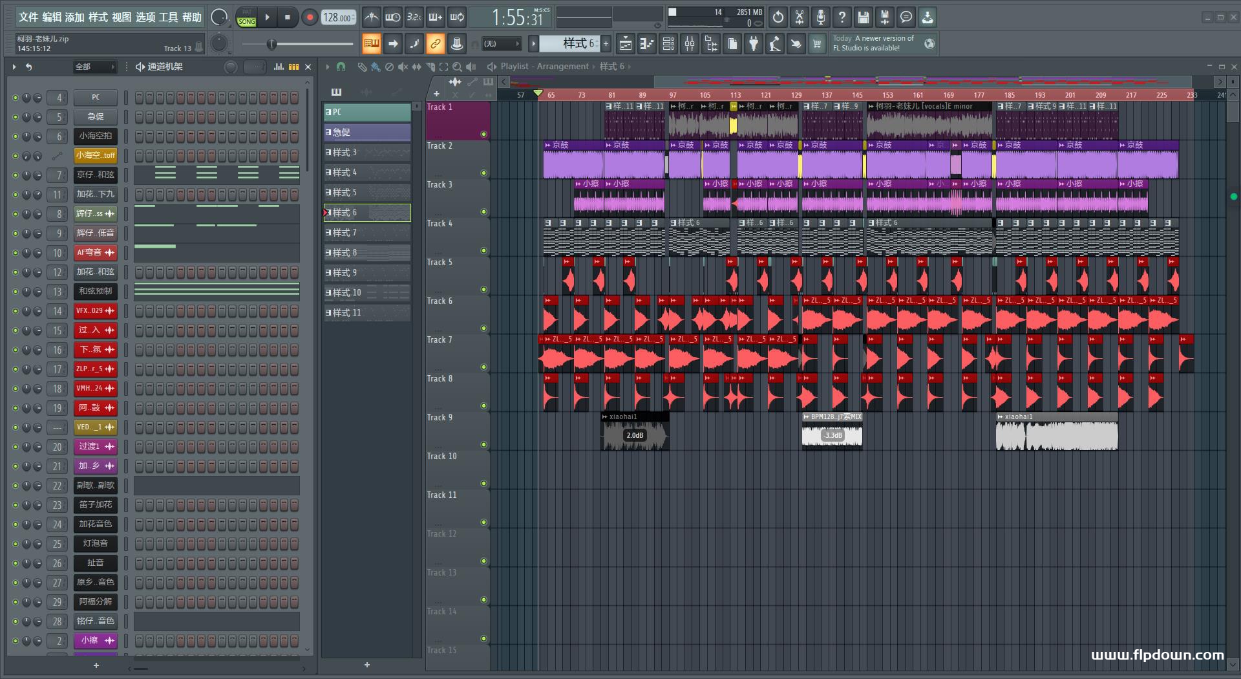The height and width of the screenshot is (679, 1241).
Task: Open the 选项 (Options) menu
Action: point(145,17)
